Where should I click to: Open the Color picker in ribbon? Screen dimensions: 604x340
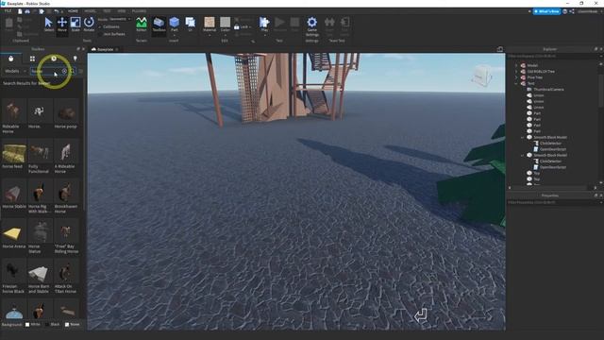[225, 25]
